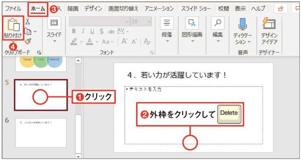The width and height of the screenshot is (301, 160).
Task: Open the Change Case Aa menu
Action: [x=107, y=42]
